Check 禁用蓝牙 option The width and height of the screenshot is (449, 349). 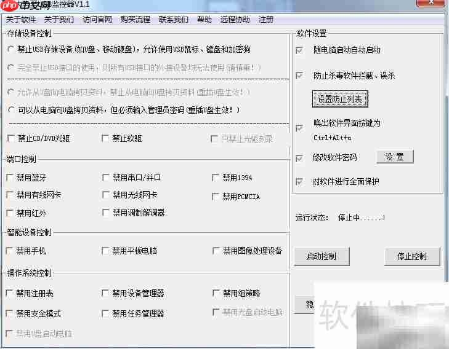point(10,178)
